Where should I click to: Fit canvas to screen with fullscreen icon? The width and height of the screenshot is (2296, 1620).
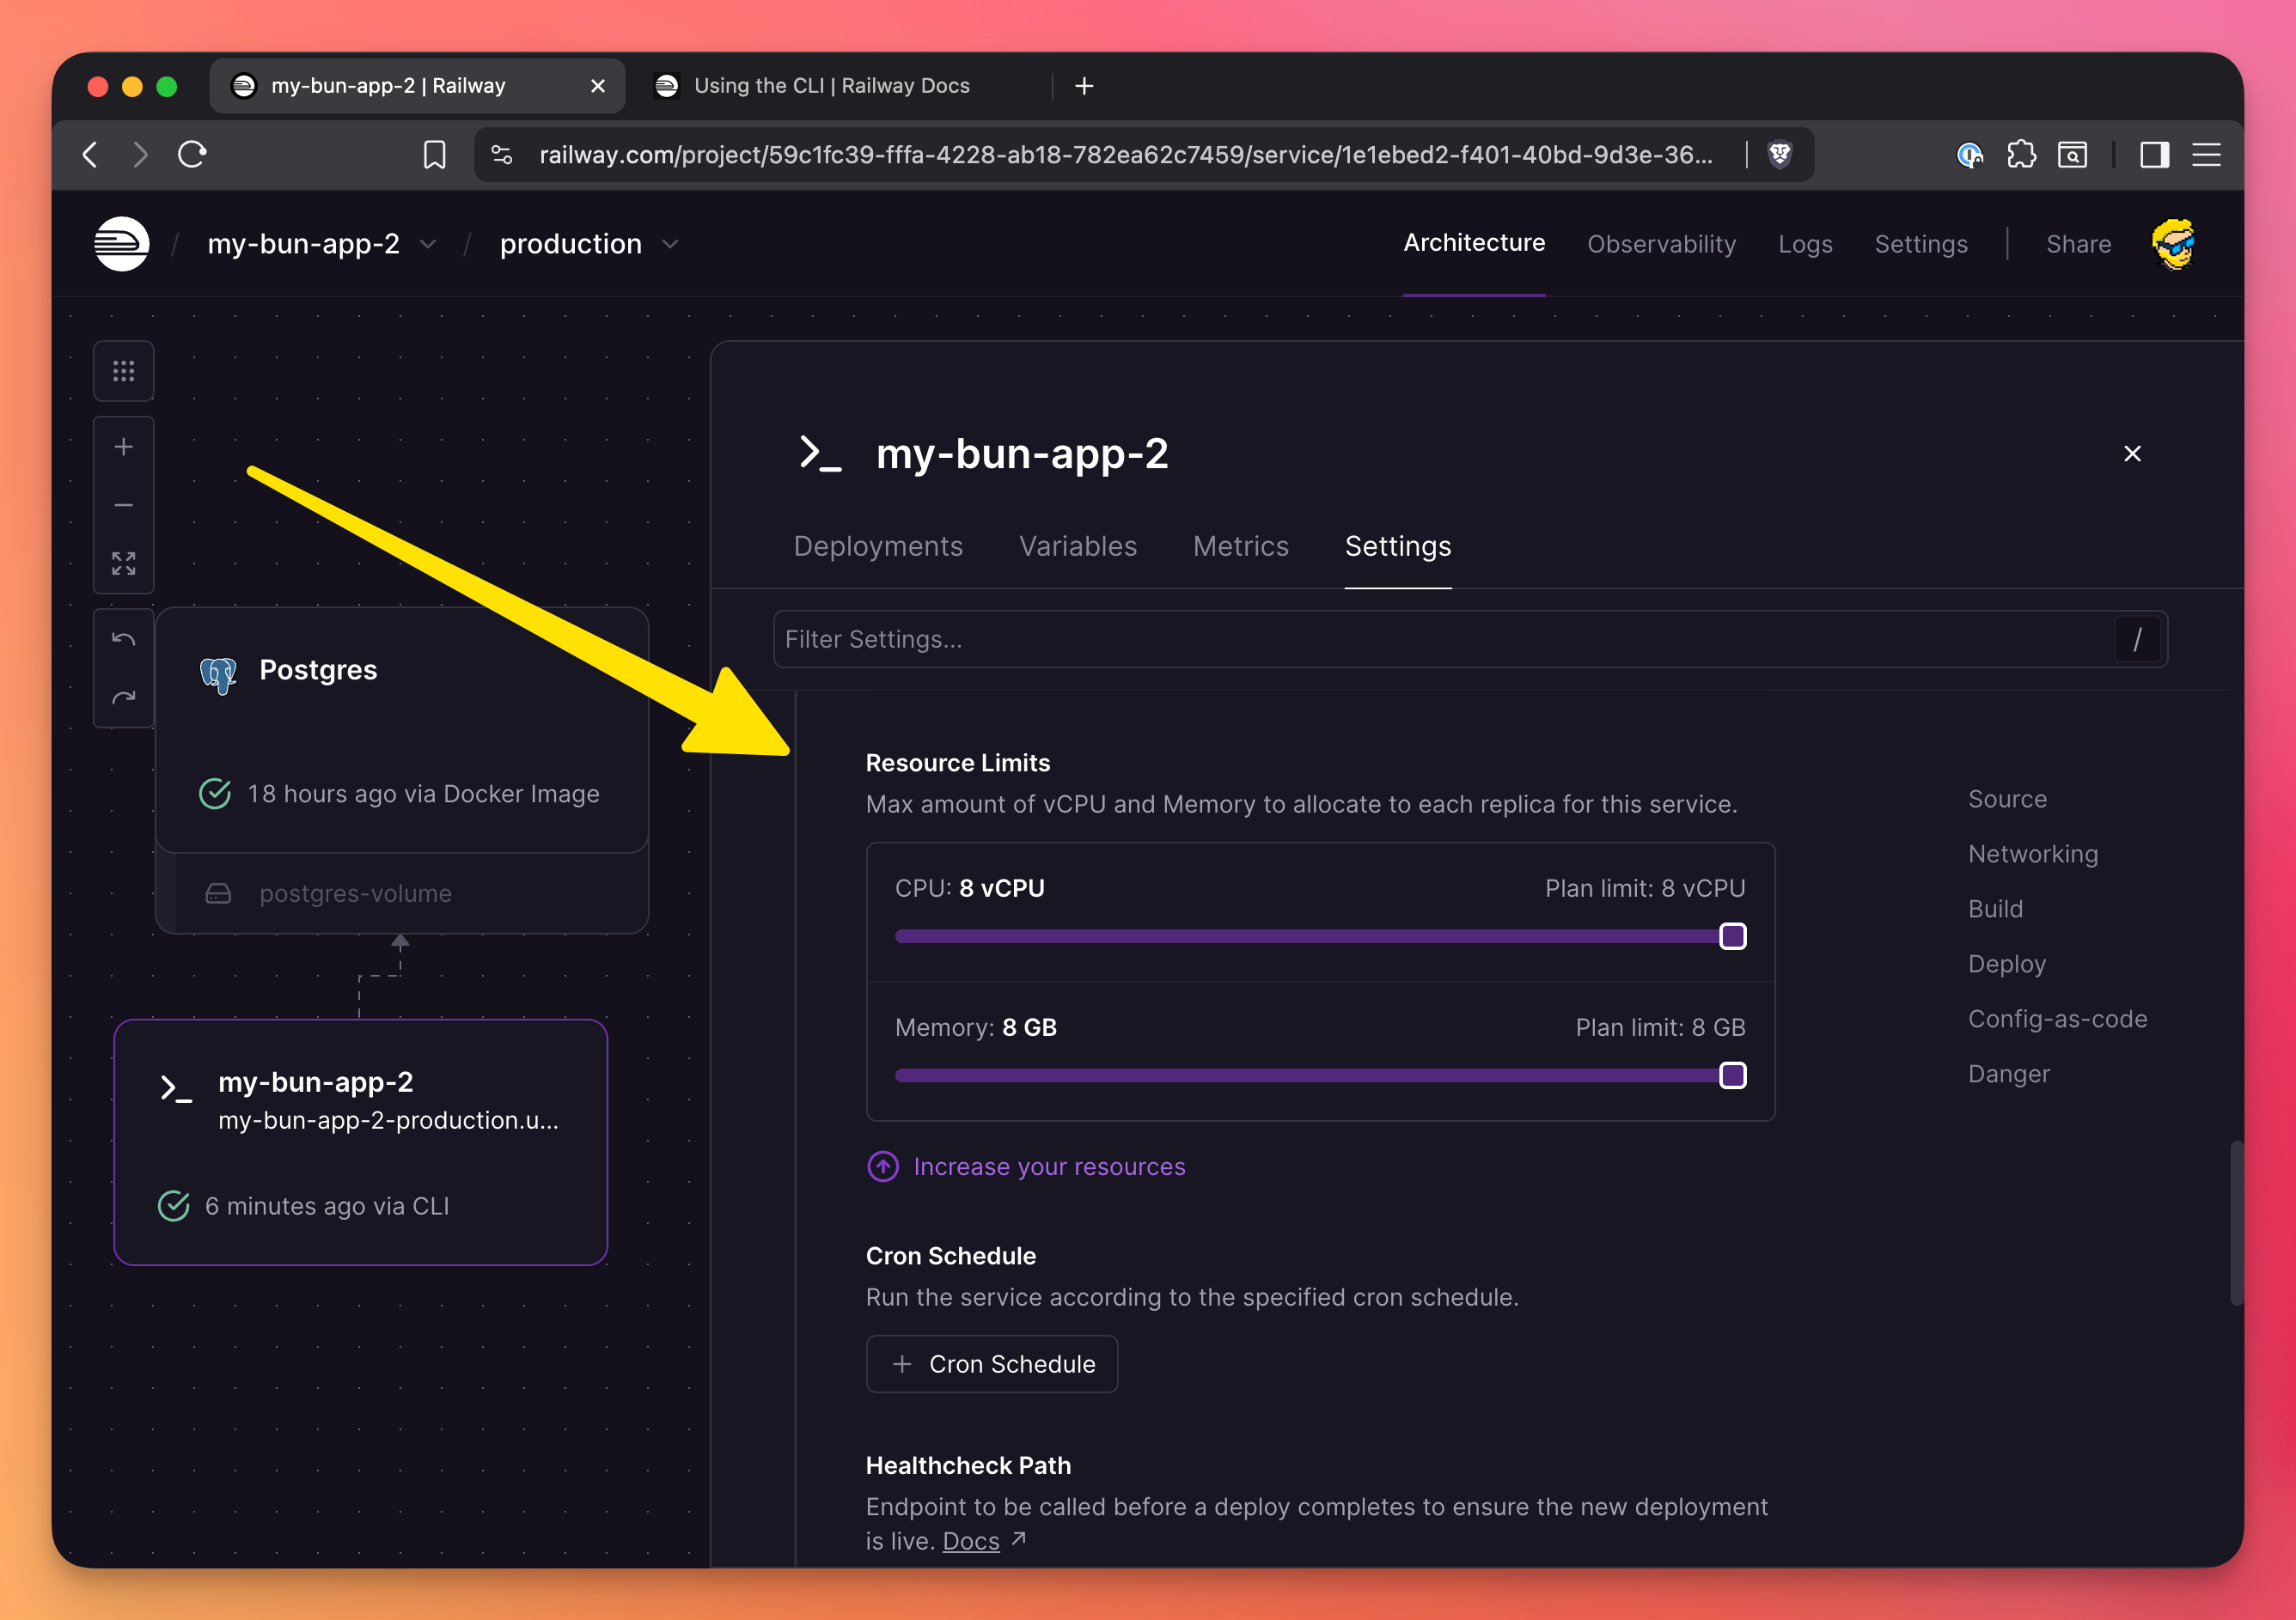coord(123,563)
